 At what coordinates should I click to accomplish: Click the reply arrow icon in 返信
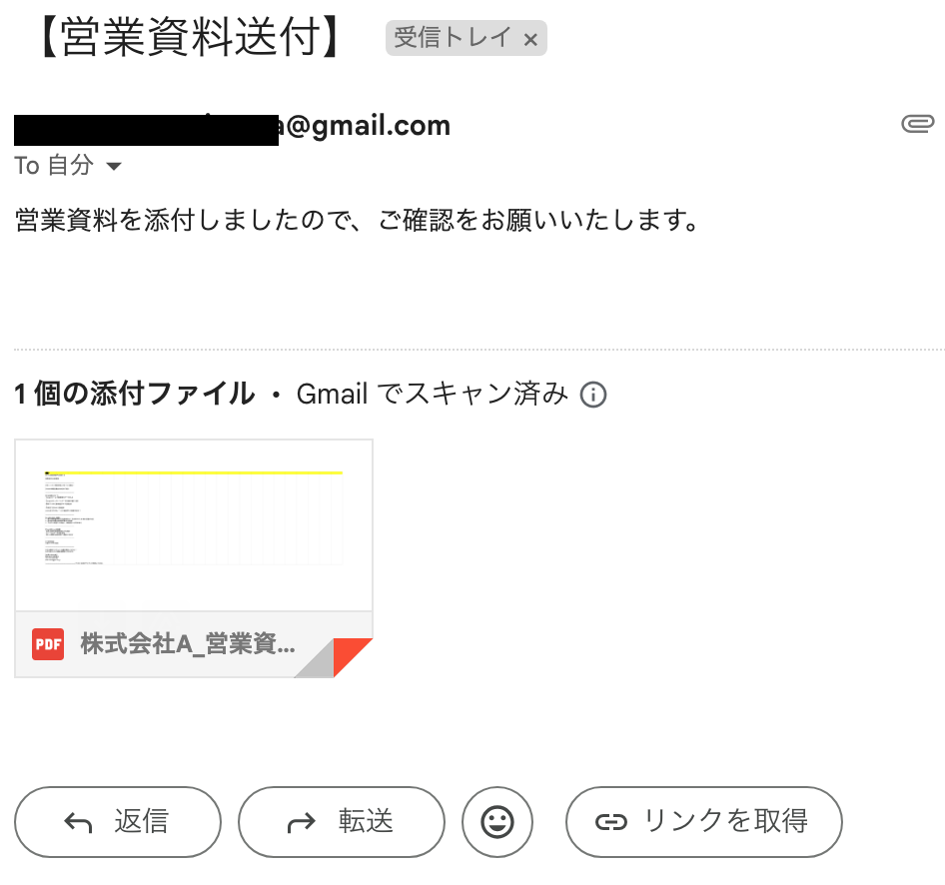(x=77, y=822)
